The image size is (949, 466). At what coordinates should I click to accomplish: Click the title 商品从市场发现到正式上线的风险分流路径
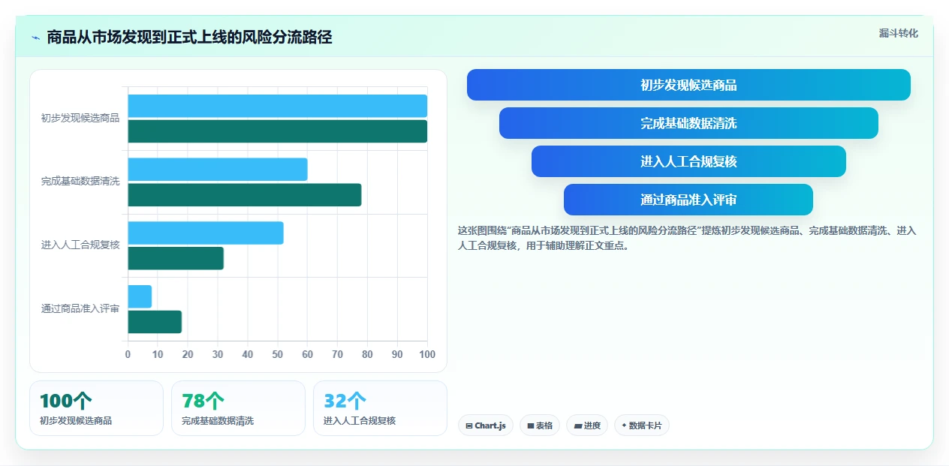tap(189, 37)
